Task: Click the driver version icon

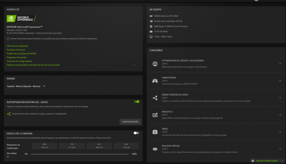Action: coord(151,21)
